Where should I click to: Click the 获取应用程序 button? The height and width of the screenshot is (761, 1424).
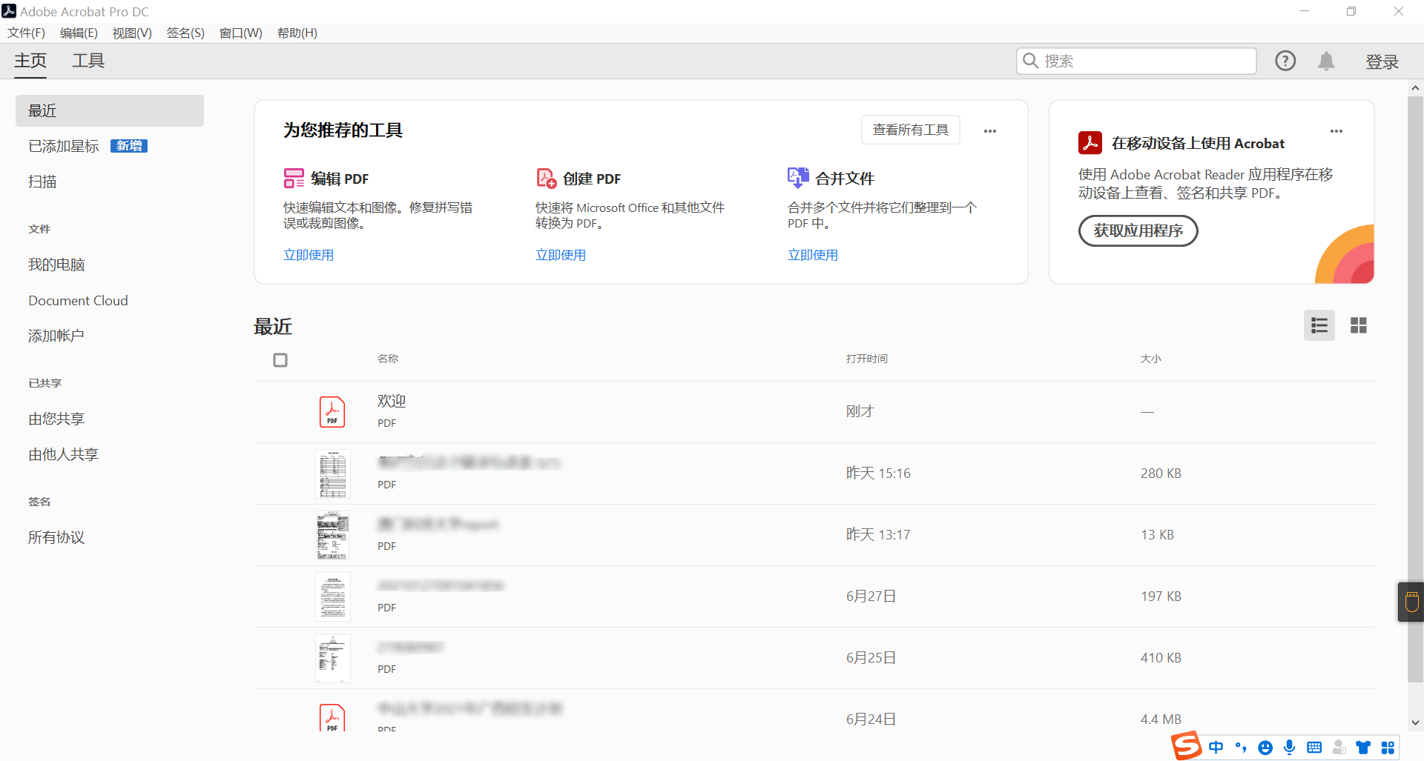point(1138,230)
